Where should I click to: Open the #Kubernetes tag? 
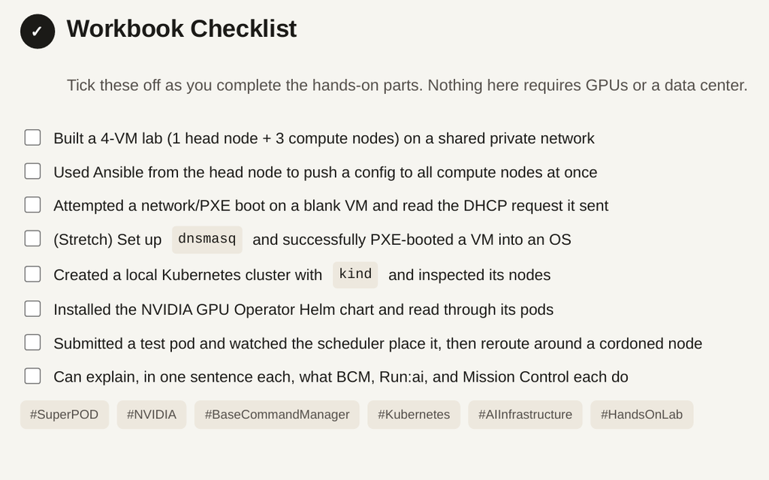(414, 415)
